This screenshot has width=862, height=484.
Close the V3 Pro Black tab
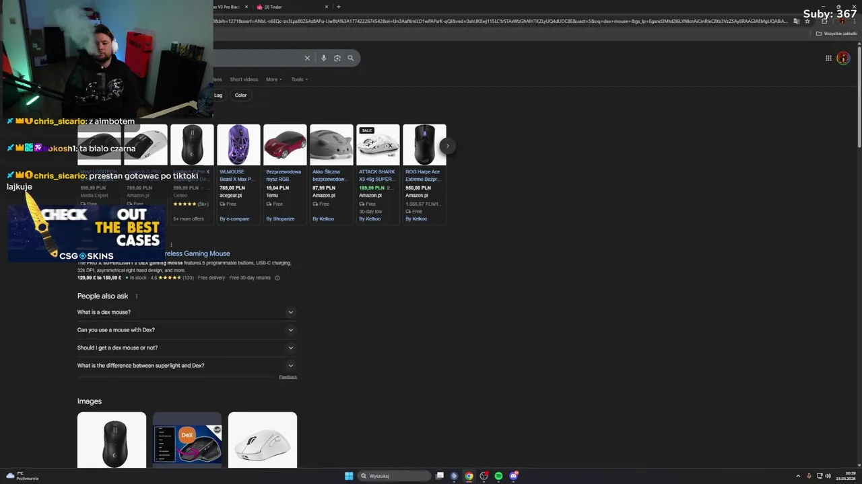246,7
